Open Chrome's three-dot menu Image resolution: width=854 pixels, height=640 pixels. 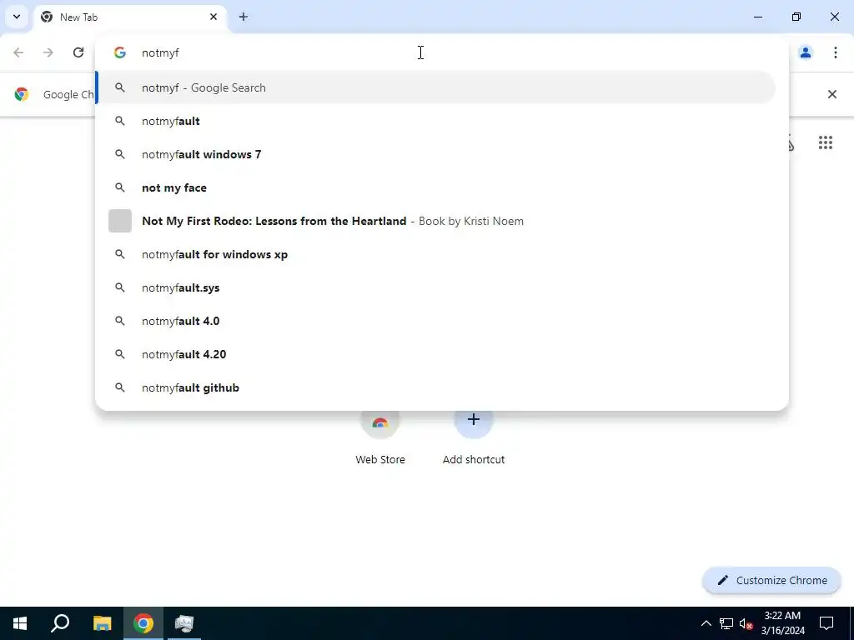835,52
